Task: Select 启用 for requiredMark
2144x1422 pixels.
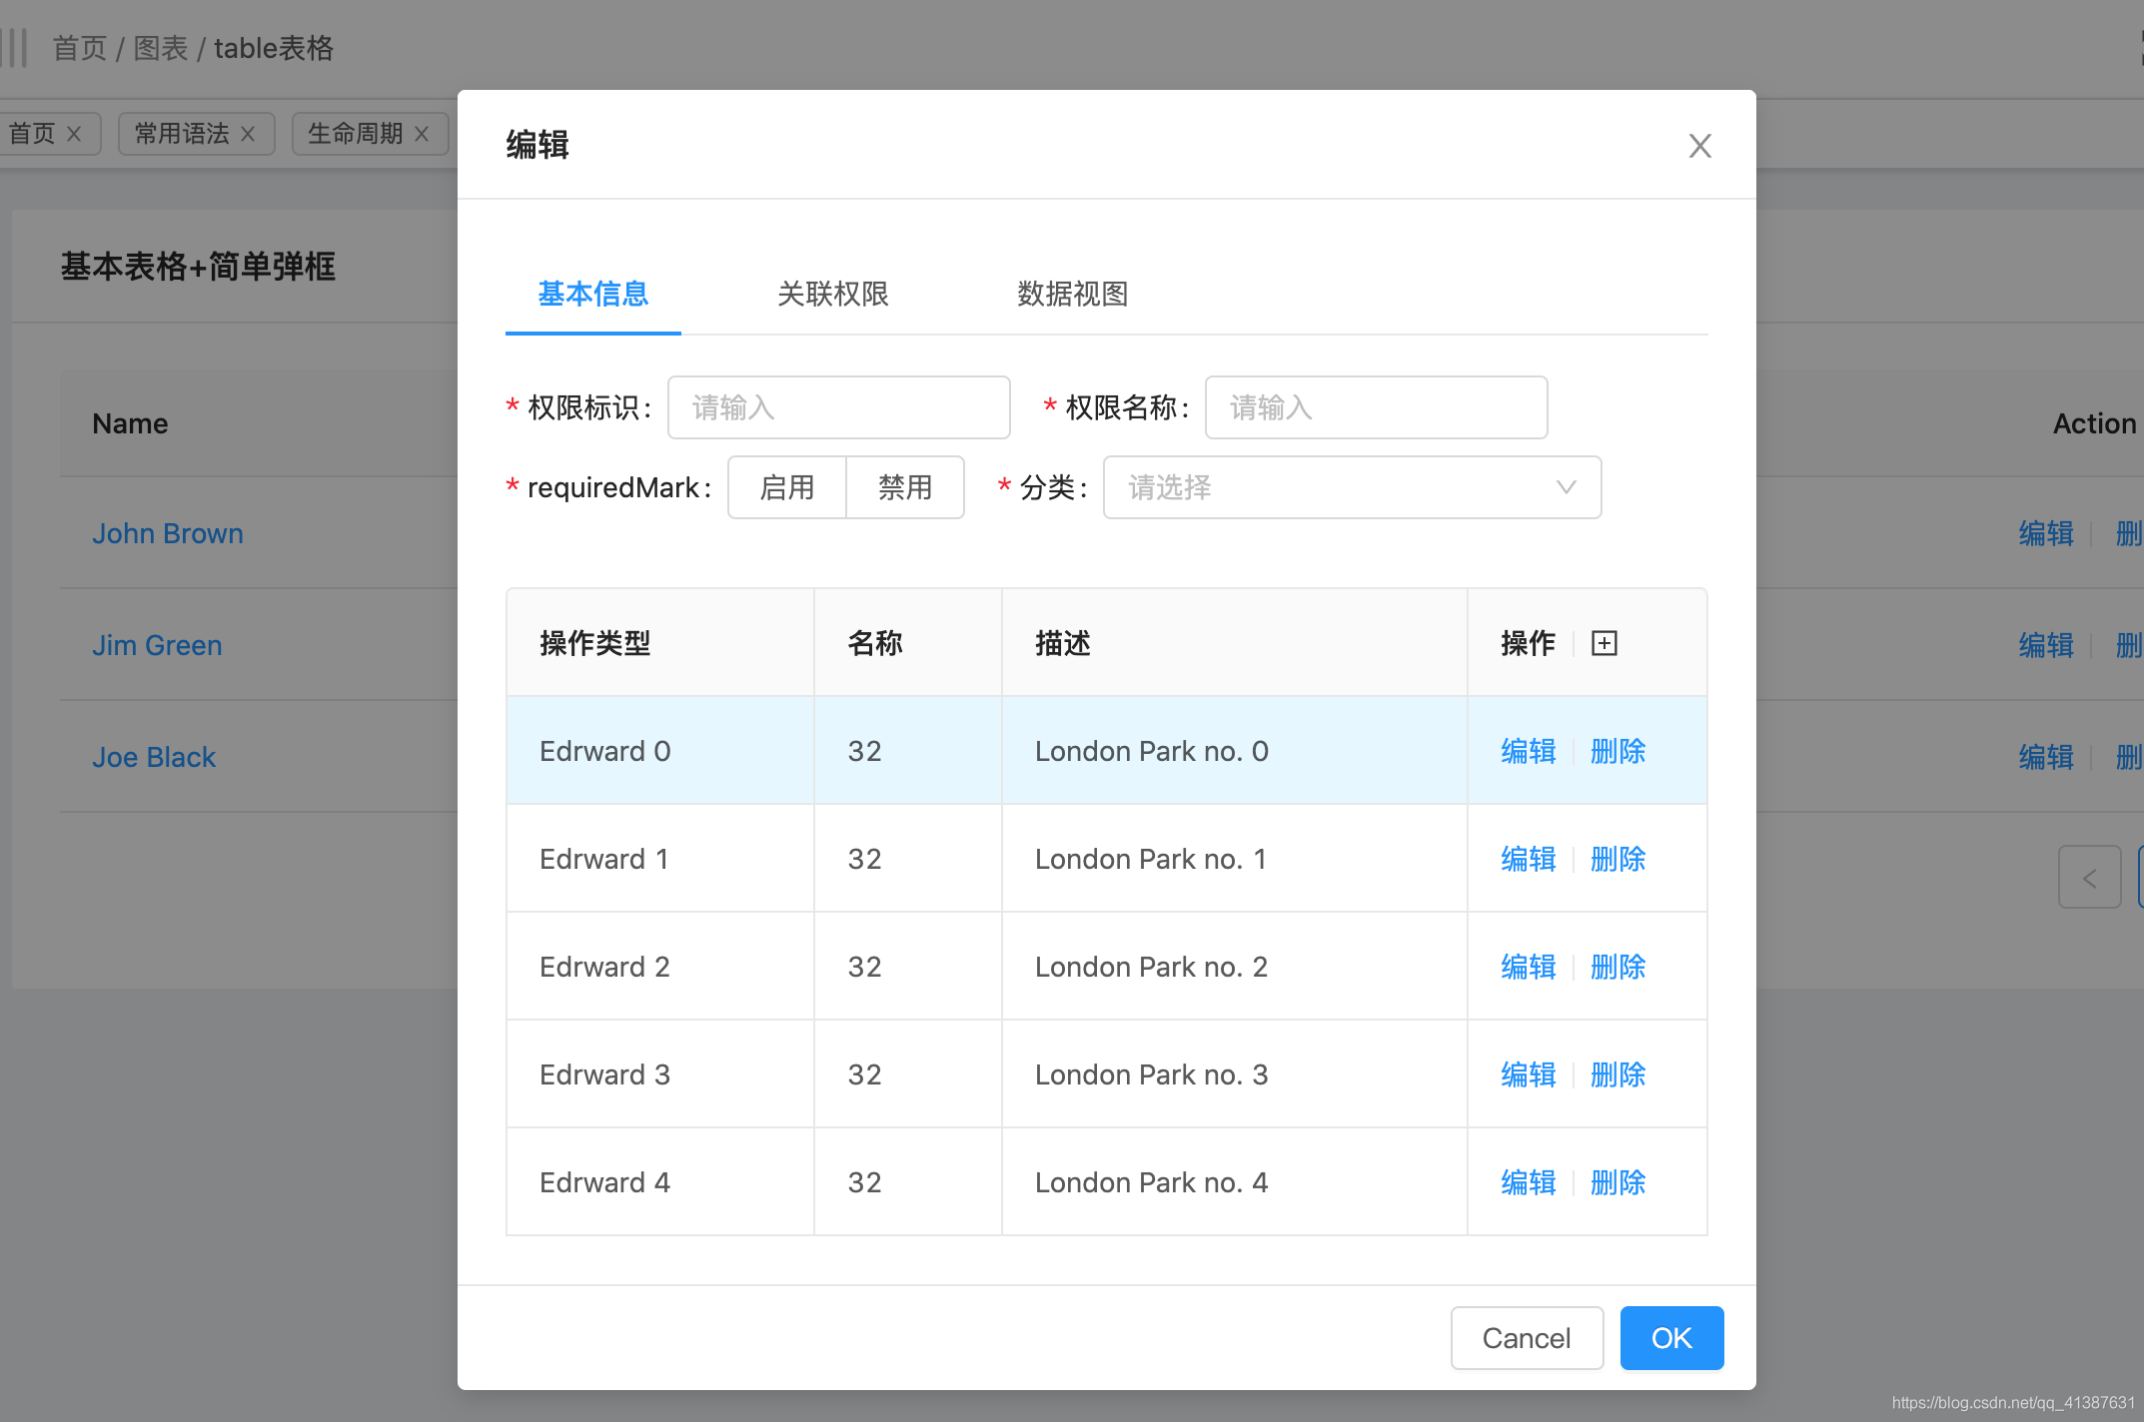Action: pos(786,487)
